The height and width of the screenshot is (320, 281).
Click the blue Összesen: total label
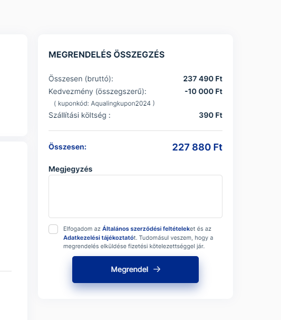(67, 147)
